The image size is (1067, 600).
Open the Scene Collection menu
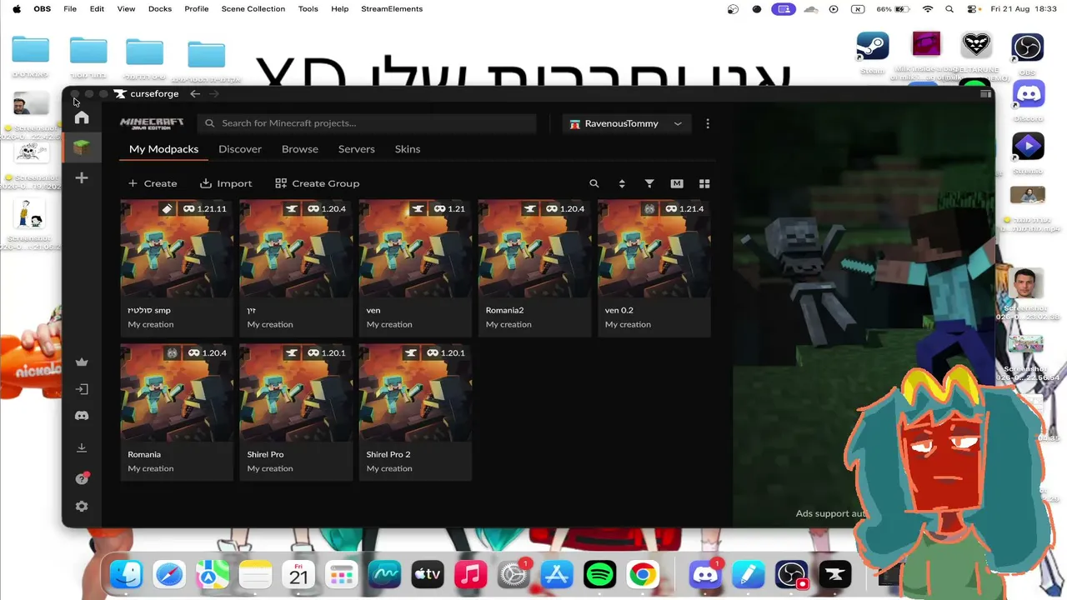click(x=253, y=9)
